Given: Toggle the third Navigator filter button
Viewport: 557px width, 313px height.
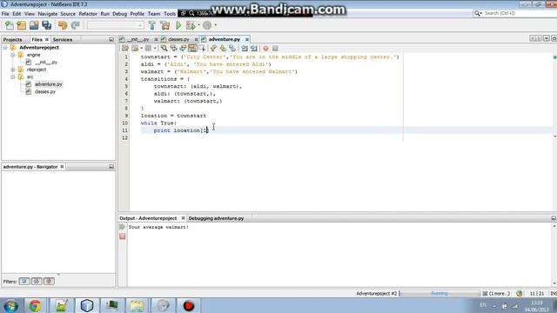Looking at the screenshot, I should pos(49,282).
